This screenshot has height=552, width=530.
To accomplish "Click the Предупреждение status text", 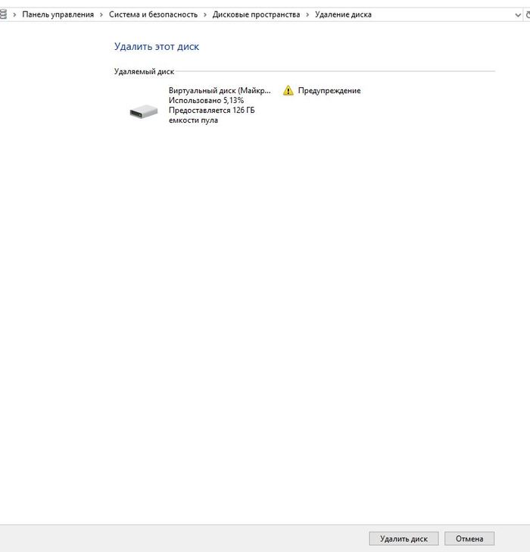I will click(329, 91).
